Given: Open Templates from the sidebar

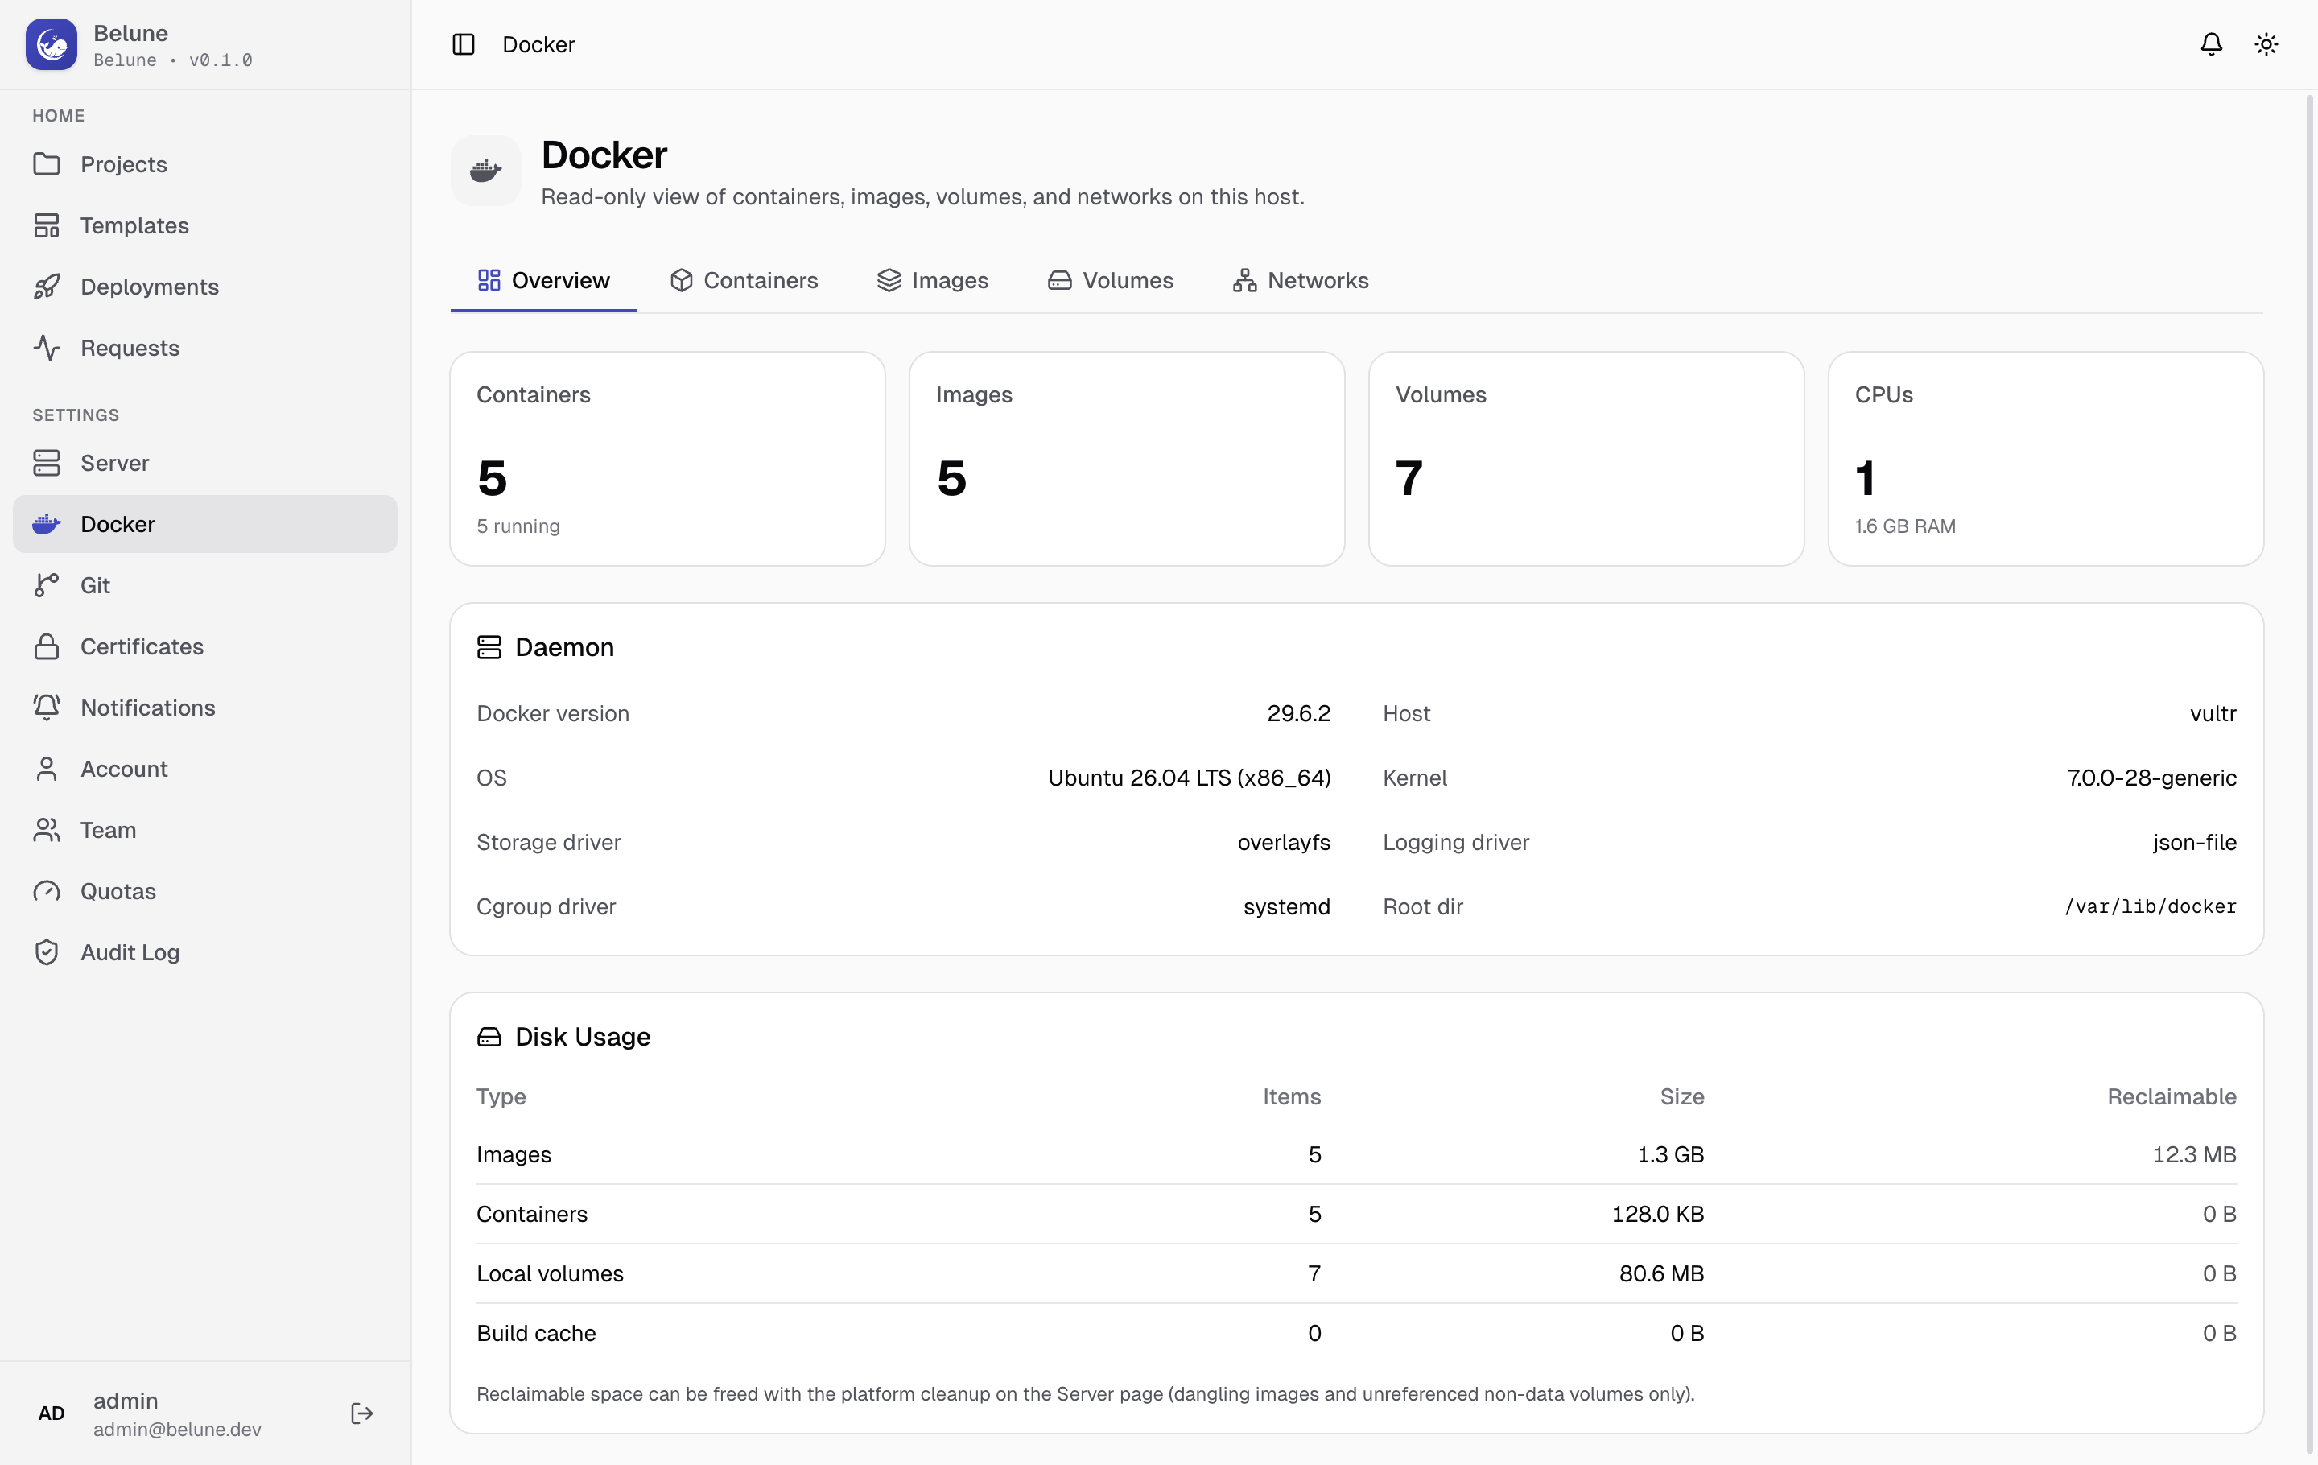Looking at the screenshot, I should (205, 225).
